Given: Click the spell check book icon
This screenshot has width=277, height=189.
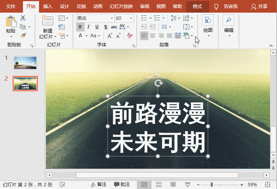Looking at the screenshot, I should coord(62,184).
